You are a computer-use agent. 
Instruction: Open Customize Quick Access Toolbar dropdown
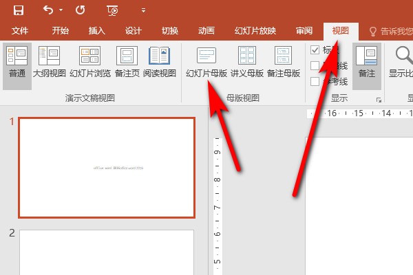click(x=143, y=11)
